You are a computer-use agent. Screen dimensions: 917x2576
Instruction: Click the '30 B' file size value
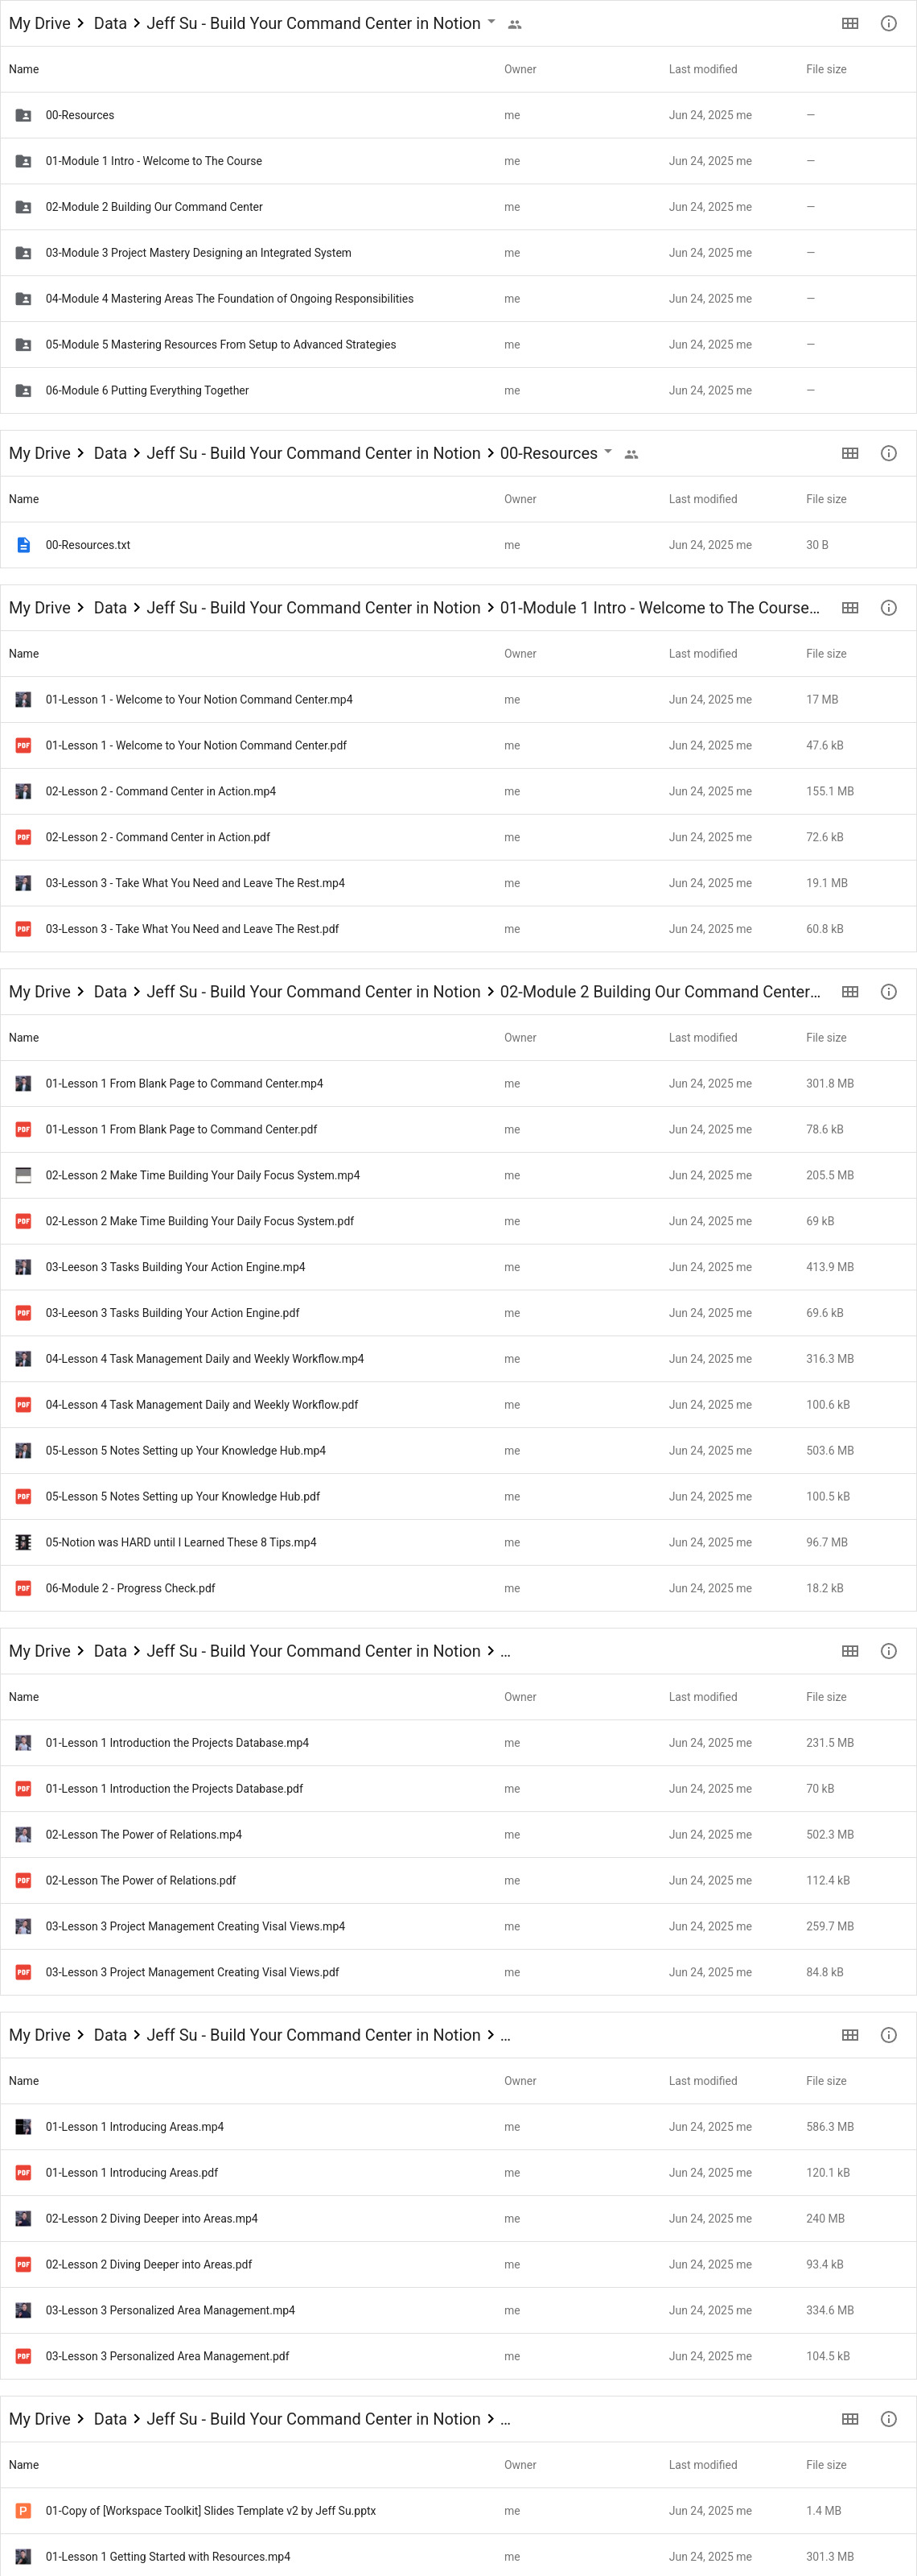[817, 545]
